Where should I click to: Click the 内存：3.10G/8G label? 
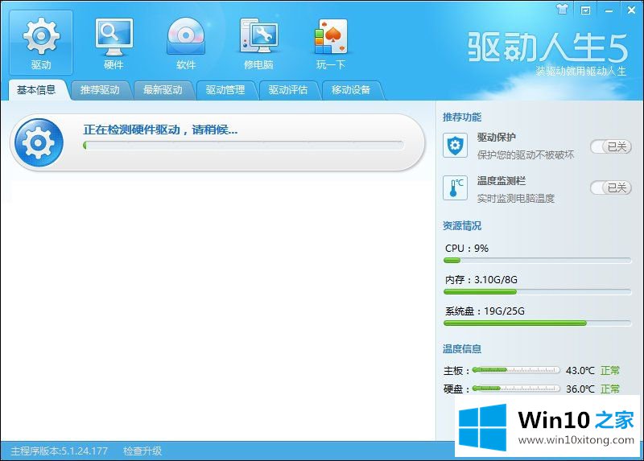click(x=481, y=279)
